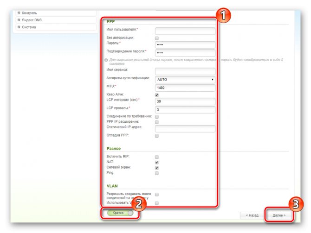
Task: Click the Keep Alive label
Action: coord(115,94)
